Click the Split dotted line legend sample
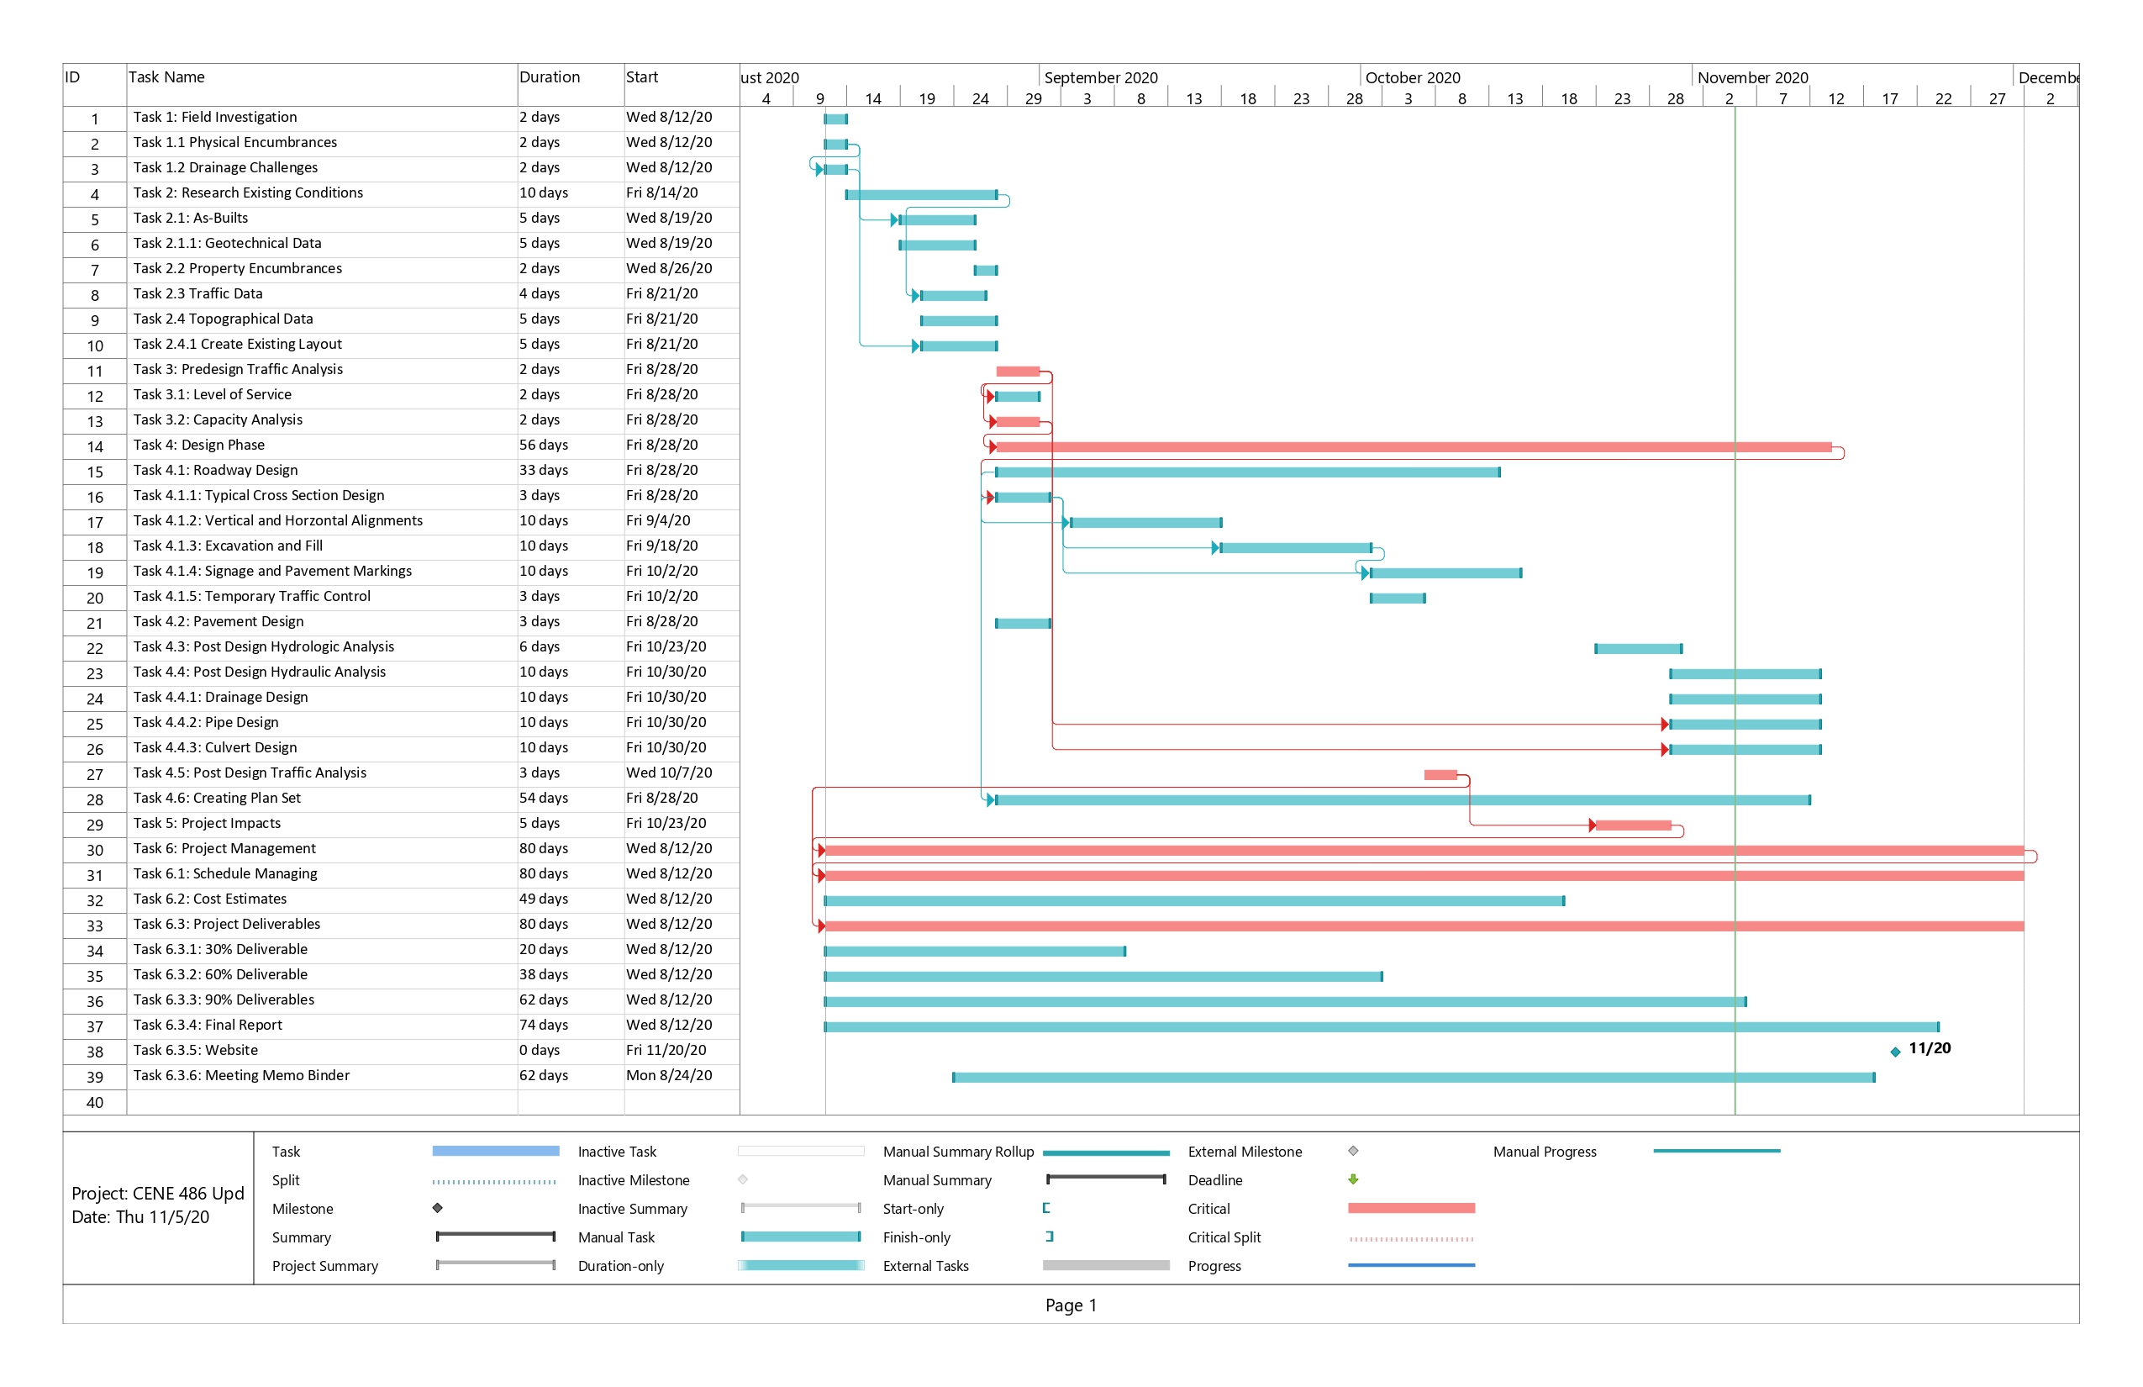 [494, 1182]
